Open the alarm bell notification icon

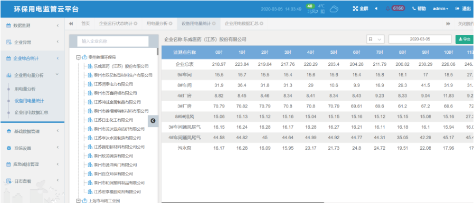pyautogui.click(x=388, y=9)
